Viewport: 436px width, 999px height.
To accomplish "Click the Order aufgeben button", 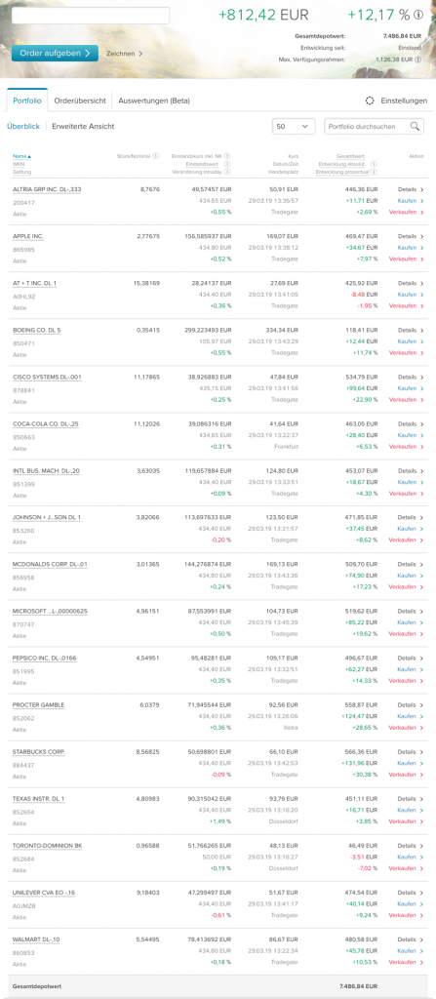I will pos(55,53).
